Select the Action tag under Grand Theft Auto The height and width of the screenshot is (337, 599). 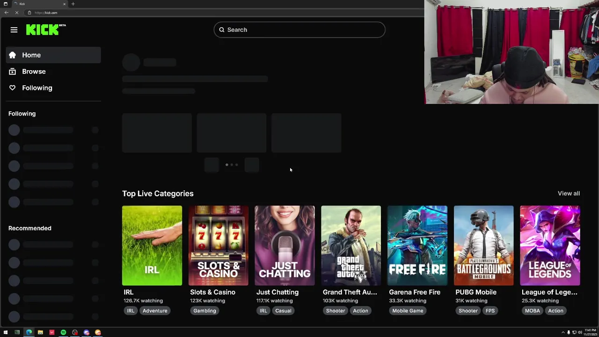pos(360,311)
